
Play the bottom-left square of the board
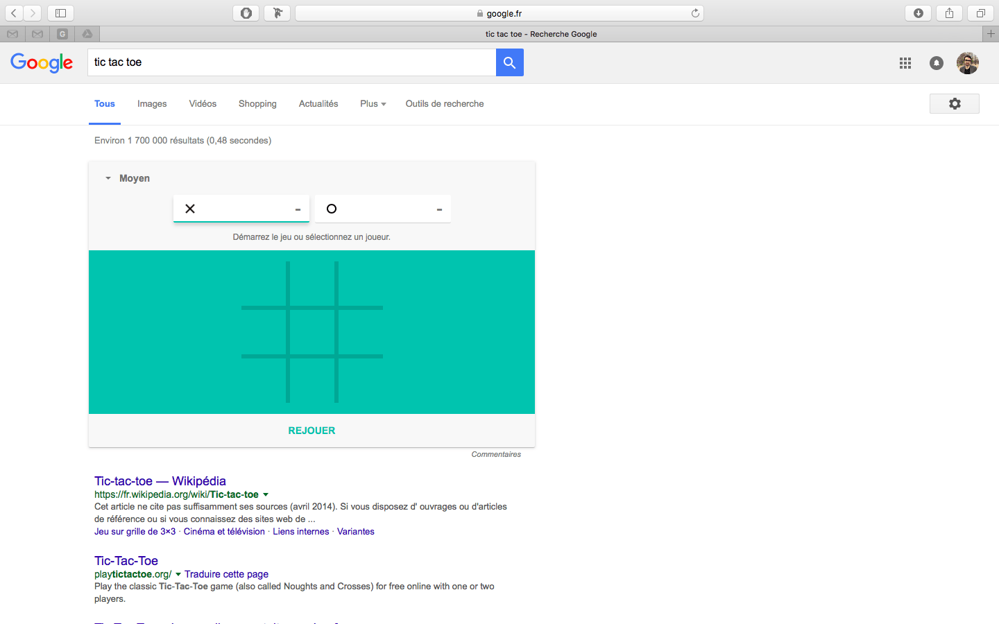(x=264, y=381)
